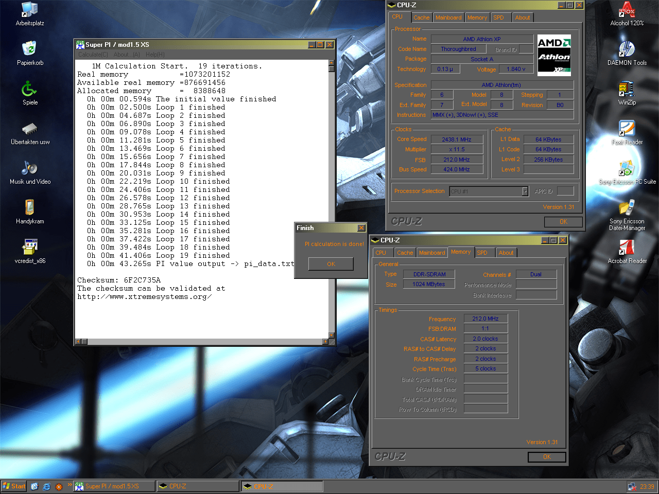Launch the WinZip desktop icon
Image resolution: width=659 pixels, height=494 pixels.
[x=627, y=89]
